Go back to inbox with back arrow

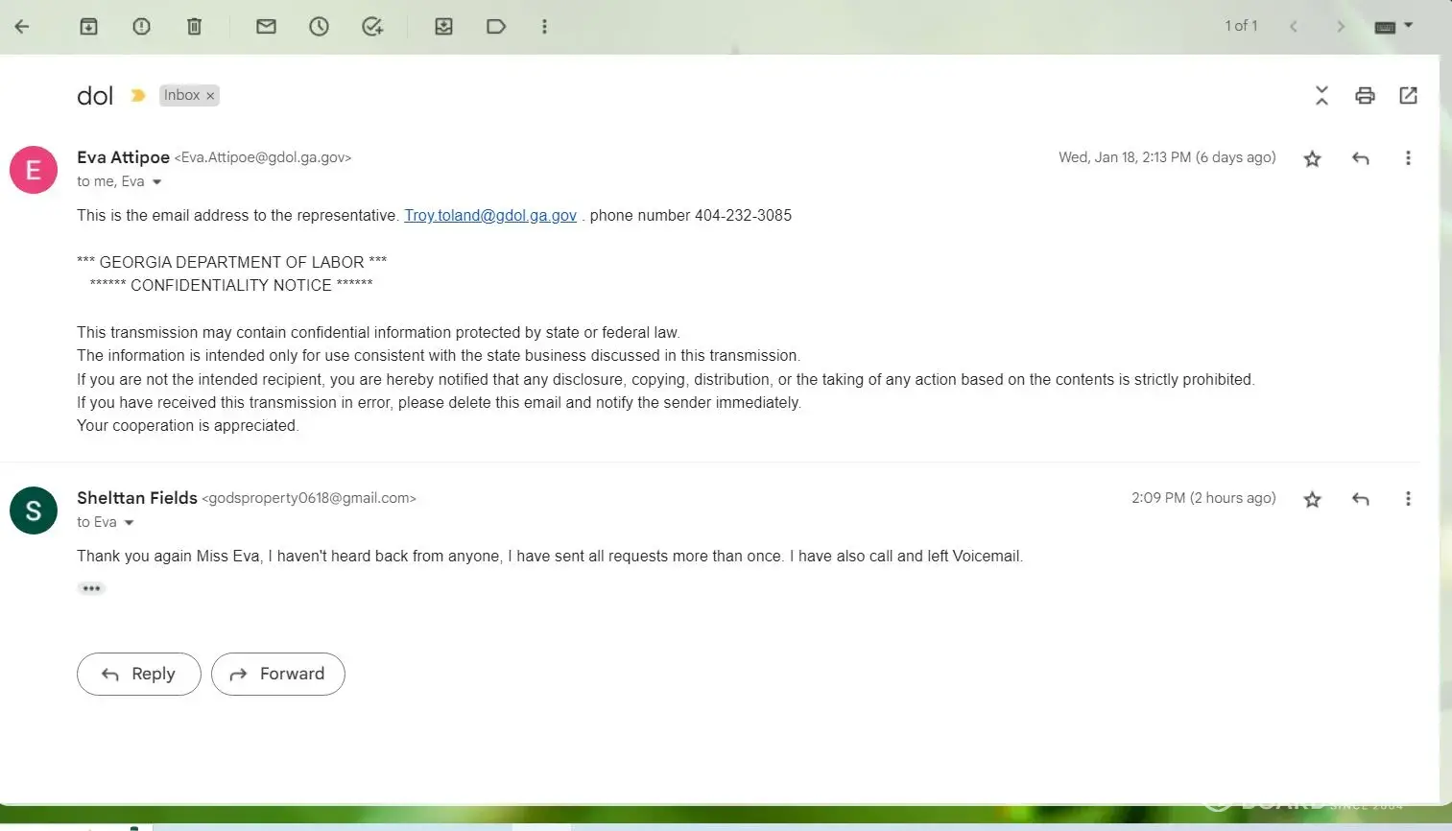click(x=22, y=27)
